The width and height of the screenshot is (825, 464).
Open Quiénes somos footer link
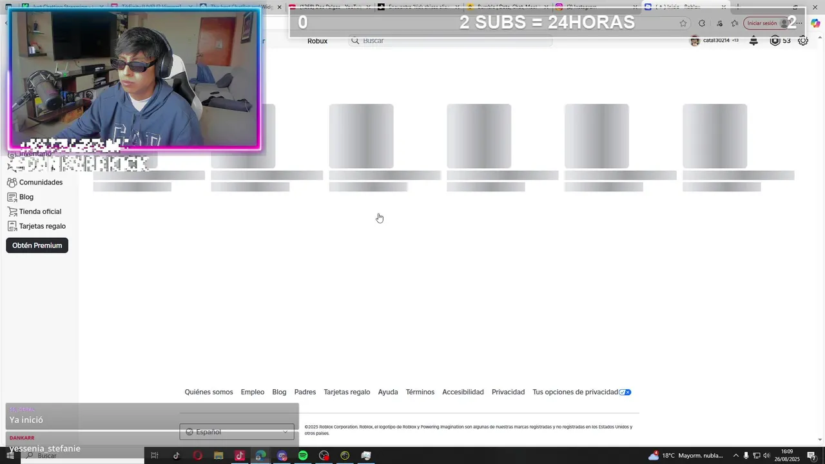[x=209, y=392]
